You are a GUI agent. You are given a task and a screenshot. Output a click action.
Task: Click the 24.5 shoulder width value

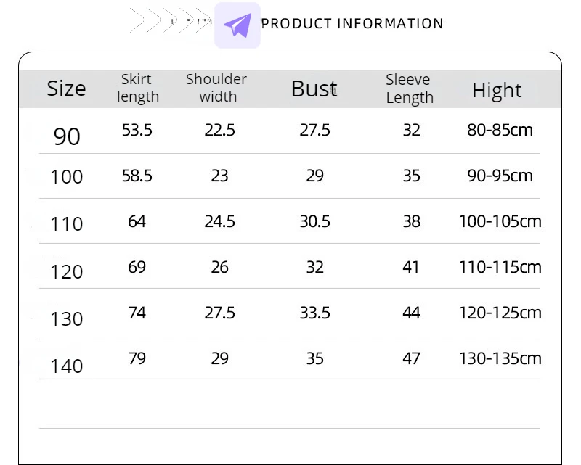click(219, 221)
